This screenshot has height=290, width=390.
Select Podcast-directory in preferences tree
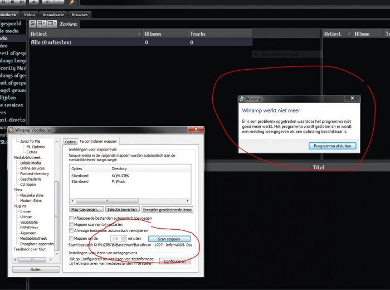pyautogui.click(x=35, y=173)
